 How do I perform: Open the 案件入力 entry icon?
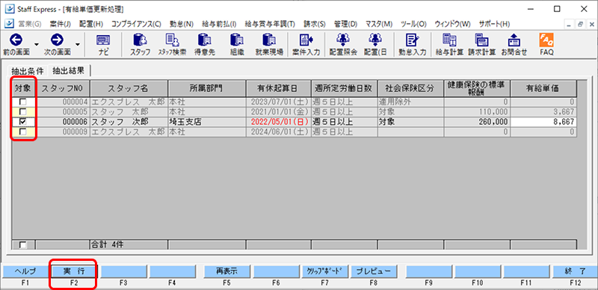tap(306, 40)
